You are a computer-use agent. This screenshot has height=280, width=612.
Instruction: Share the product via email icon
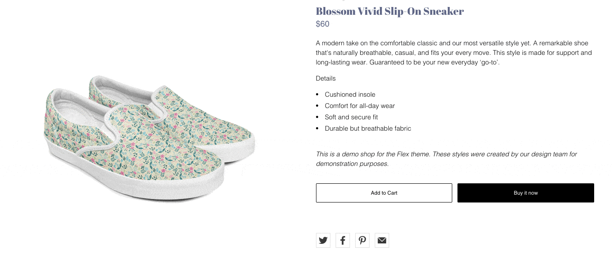[382, 240]
